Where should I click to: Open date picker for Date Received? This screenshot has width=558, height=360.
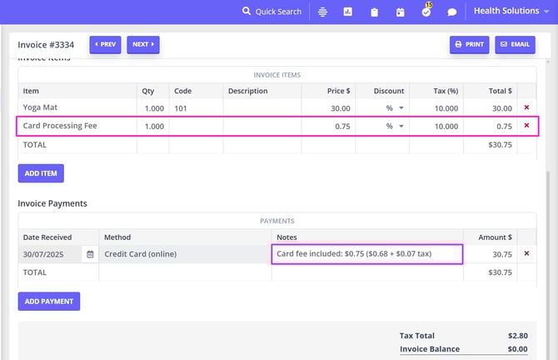click(89, 254)
